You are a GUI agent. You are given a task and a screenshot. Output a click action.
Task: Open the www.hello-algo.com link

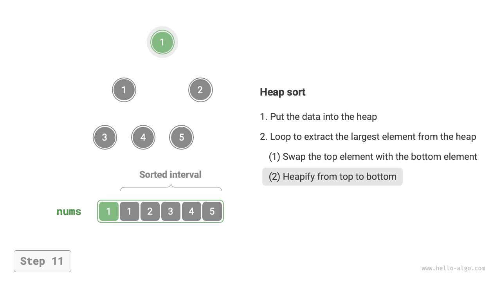(453, 268)
